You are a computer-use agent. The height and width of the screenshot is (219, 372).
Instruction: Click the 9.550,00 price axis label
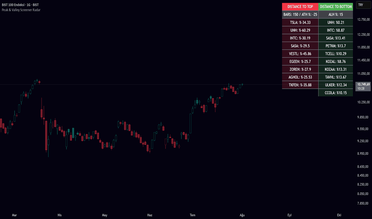364,129
